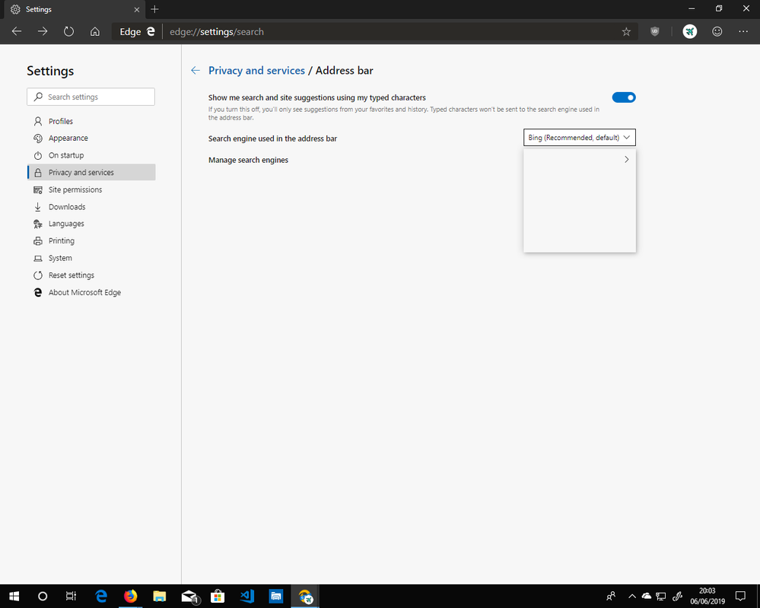
Task: Go back using the browser back arrow
Action: coord(17,31)
